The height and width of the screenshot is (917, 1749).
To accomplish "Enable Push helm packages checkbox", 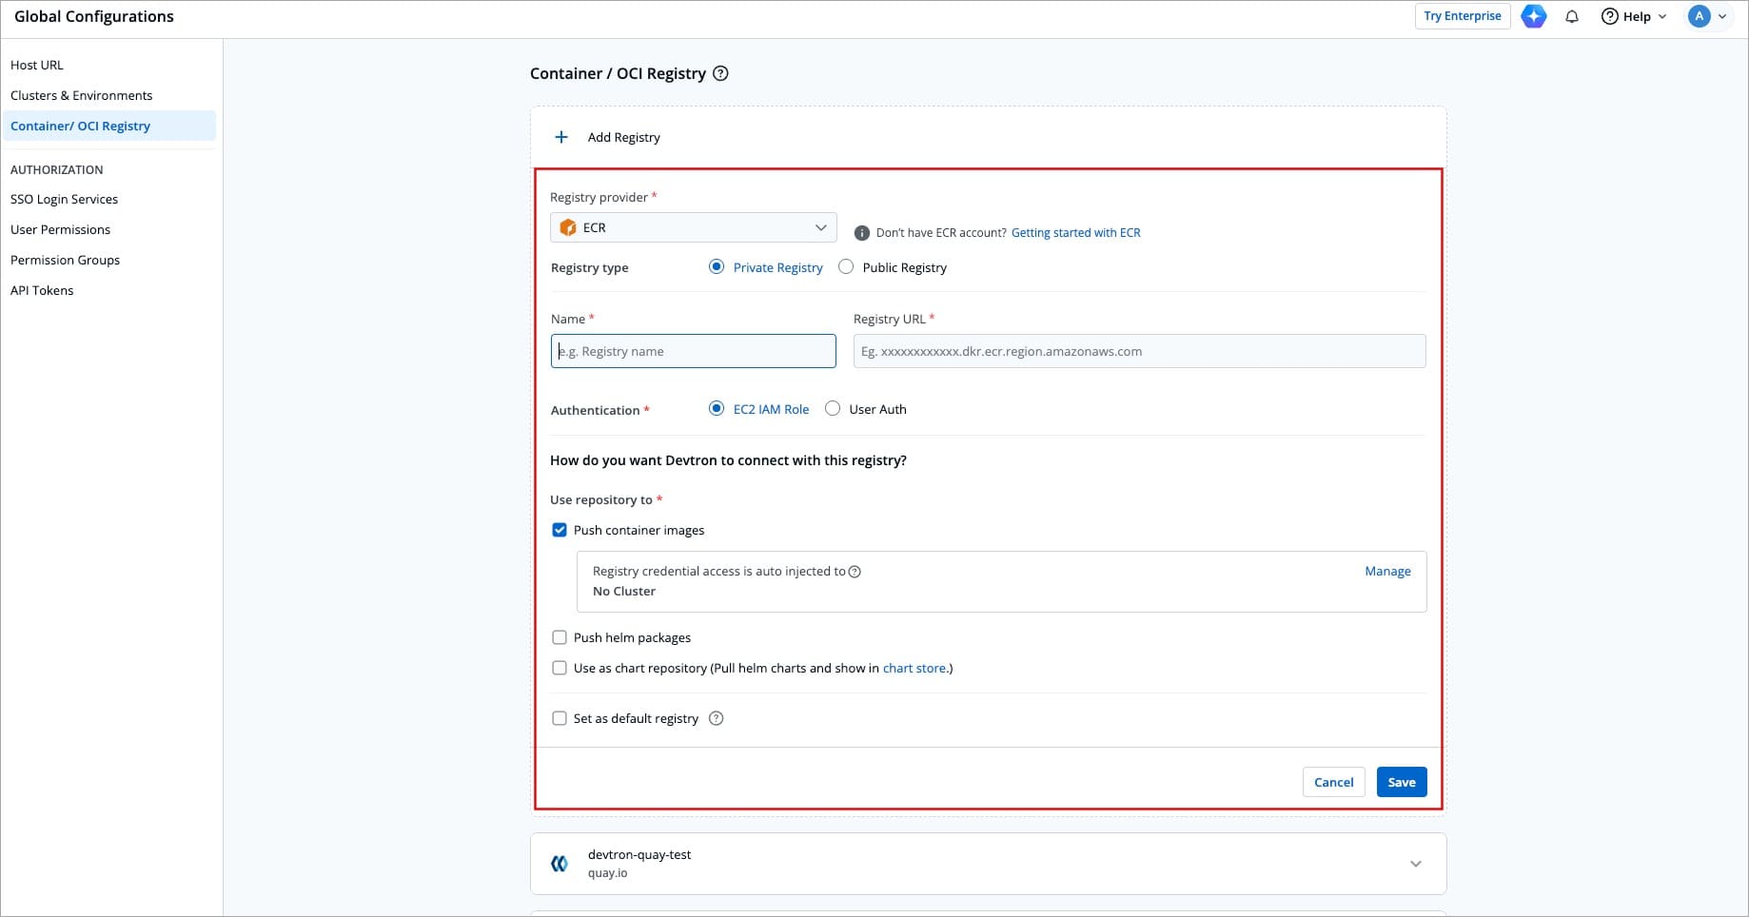I will 560,637.
